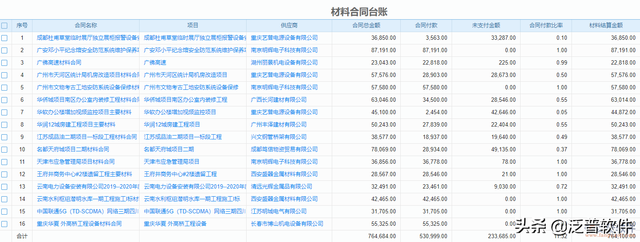Check the checkbox for row 3

coord(4,63)
